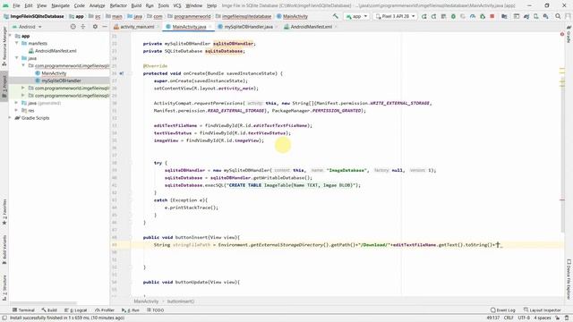Switch to mySqliteDBHandler.java editor tab

249,27
